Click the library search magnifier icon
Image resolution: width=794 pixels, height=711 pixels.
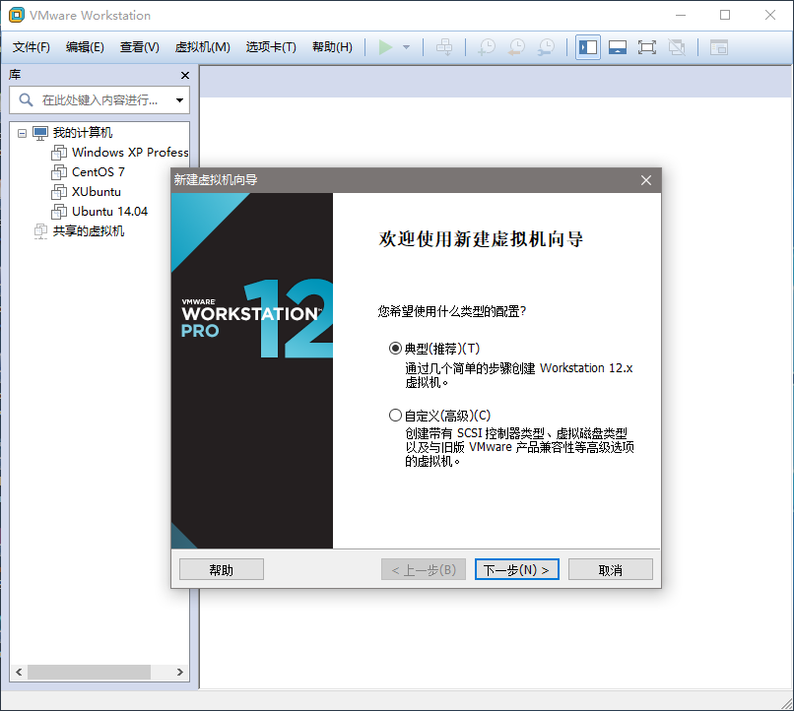tap(26, 99)
